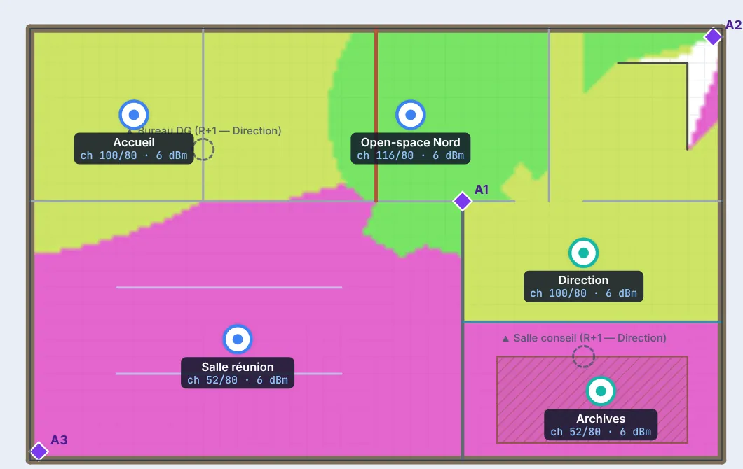Click the Open-space Nord label box
The height and width of the screenshot is (469, 743).
tap(410, 148)
